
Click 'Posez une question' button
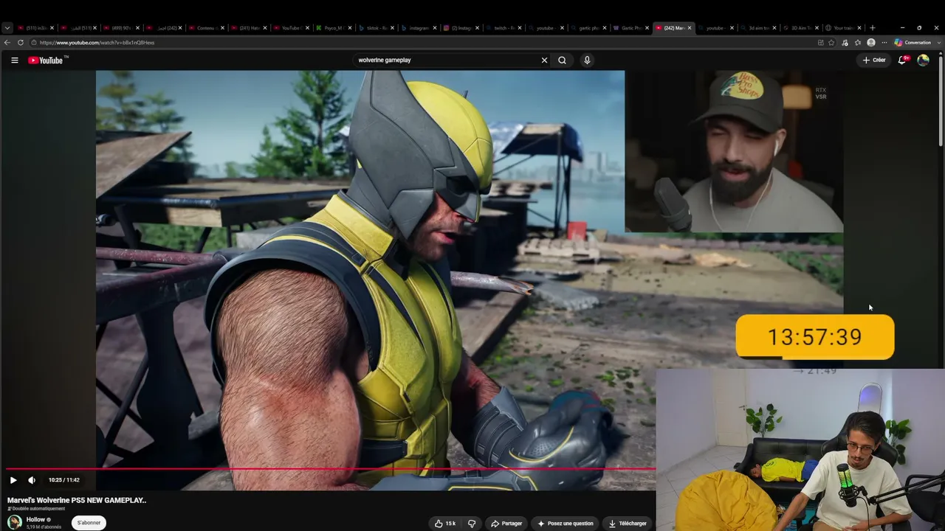(565, 524)
